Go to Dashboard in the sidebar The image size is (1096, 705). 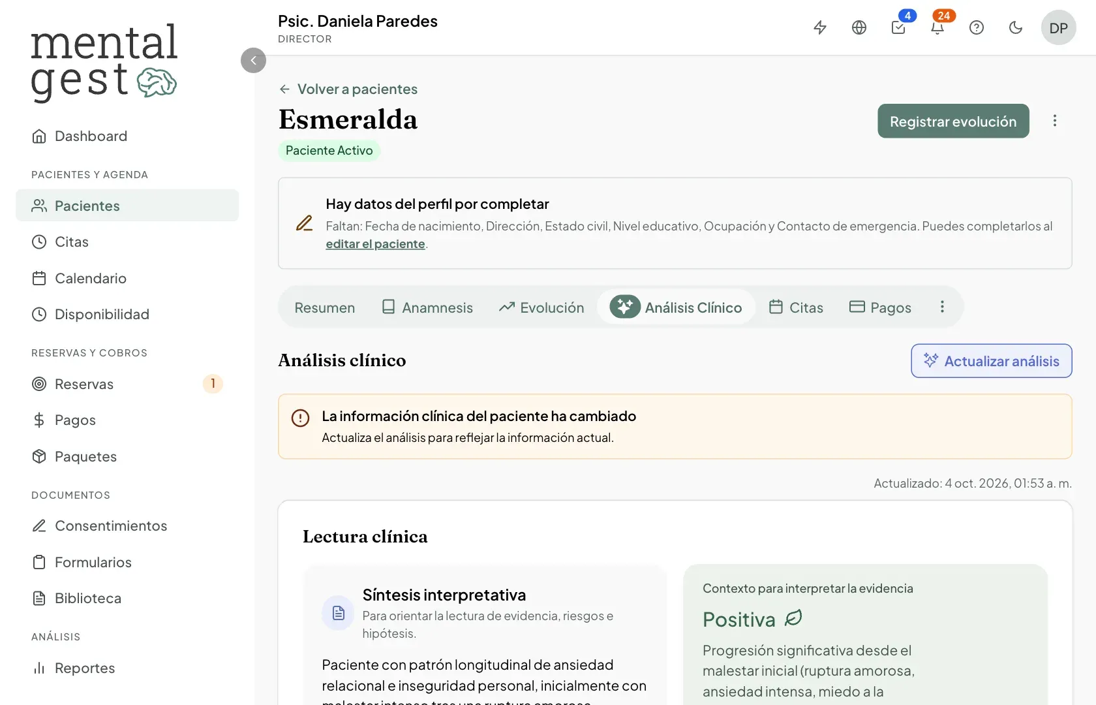pyautogui.click(x=127, y=136)
